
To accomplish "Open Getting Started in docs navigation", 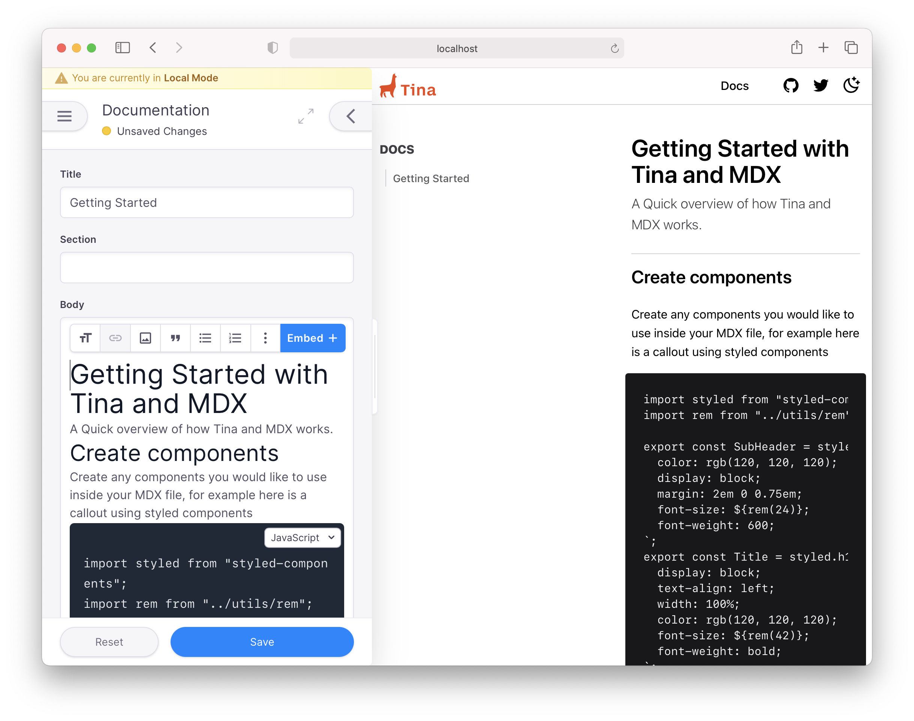I will [x=431, y=178].
